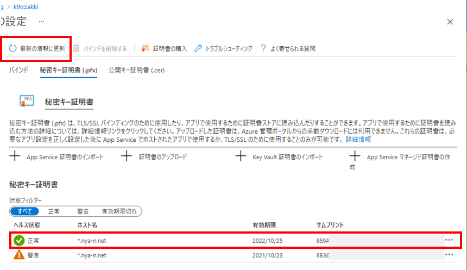Click the question mark icon for よく寄せられる質問
Screen dimensions: 467x270
[263, 48]
